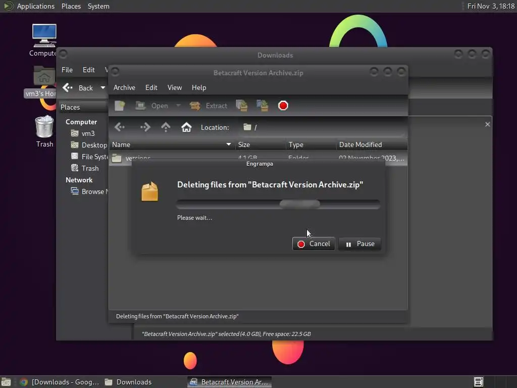This screenshot has height=388, width=517.
Task: Click the add folder to archive icon
Action: click(x=263, y=106)
